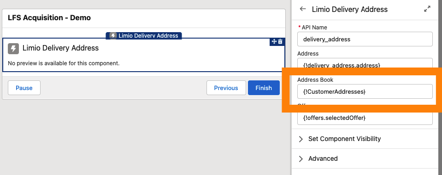Click the Finish button
Image resolution: width=442 pixels, height=175 pixels.
pyautogui.click(x=264, y=88)
